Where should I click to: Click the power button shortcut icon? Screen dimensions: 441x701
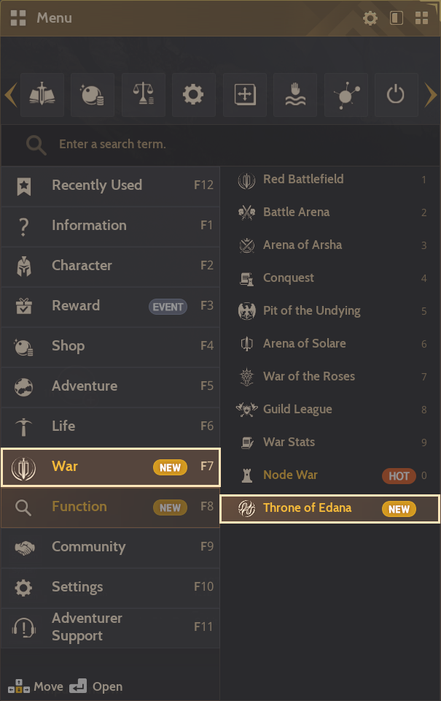(x=395, y=95)
